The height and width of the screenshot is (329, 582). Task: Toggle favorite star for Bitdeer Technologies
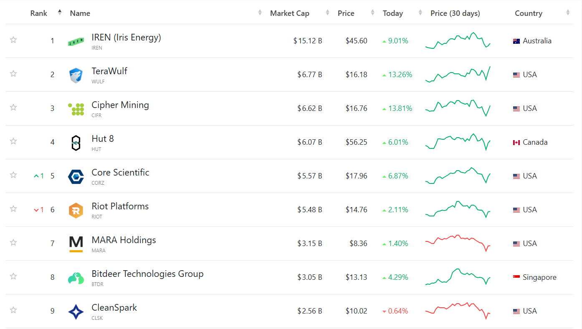[13, 276]
